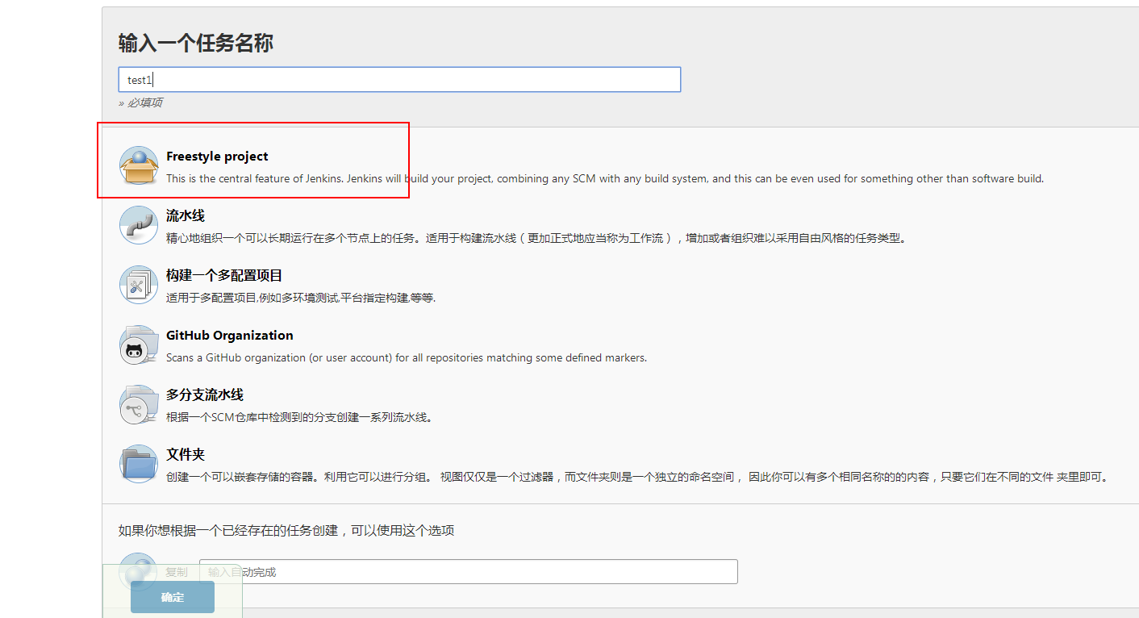Select the Freestyle project box icon
Image resolution: width=1139 pixels, height=618 pixels.
pos(139,165)
